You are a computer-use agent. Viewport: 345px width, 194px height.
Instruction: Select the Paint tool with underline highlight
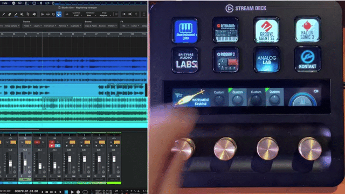(x=16, y=15)
